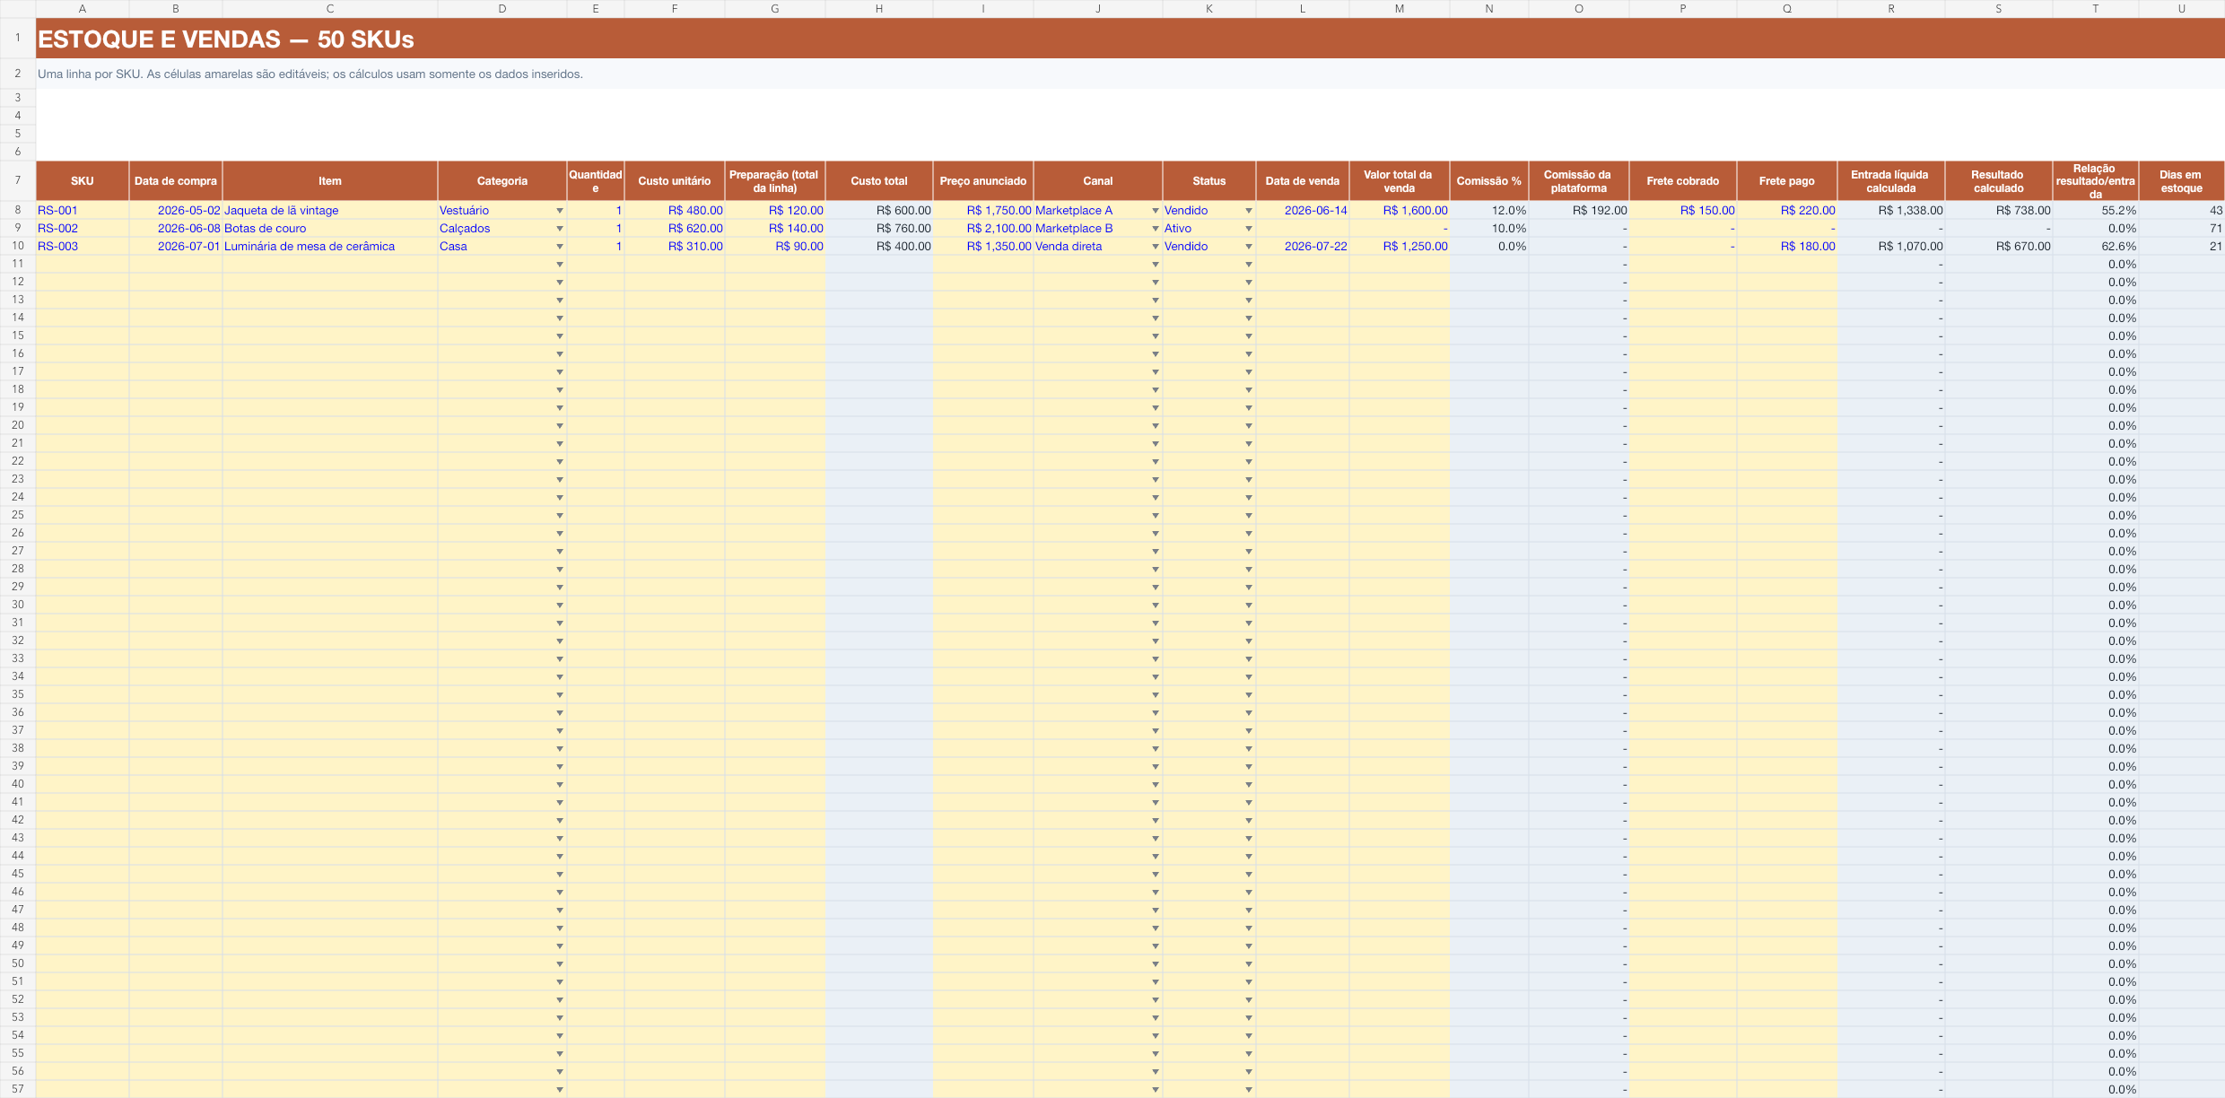Select cell RS-002
Viewport: 2225px width, 1098px height.
(x=83, y=228)
